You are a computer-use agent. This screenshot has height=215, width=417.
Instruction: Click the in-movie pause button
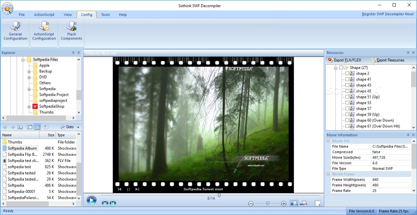[128, 189]
